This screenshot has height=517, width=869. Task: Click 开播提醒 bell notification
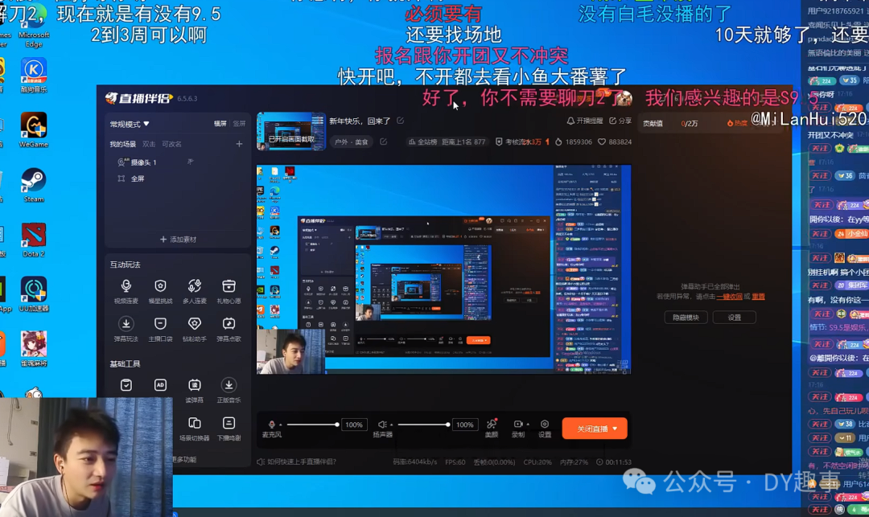click(584, 121)
